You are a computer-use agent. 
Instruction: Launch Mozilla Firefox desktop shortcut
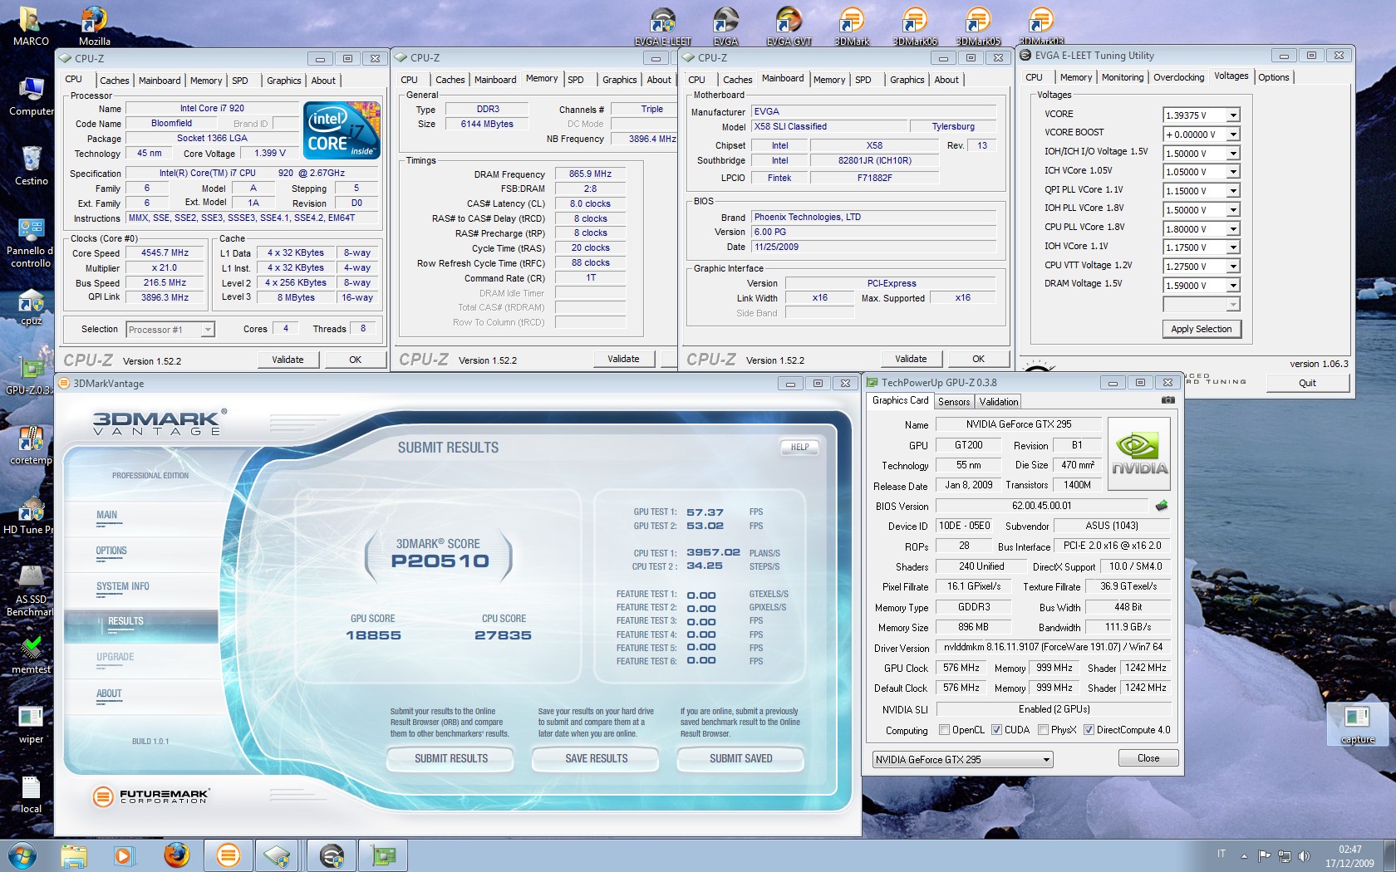pos(94,25)
